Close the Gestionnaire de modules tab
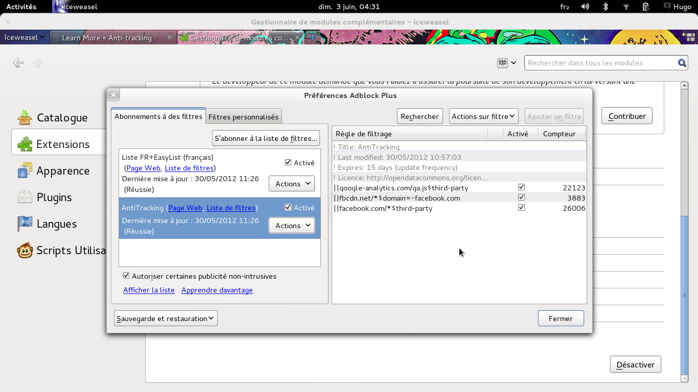 coord(297,37)
